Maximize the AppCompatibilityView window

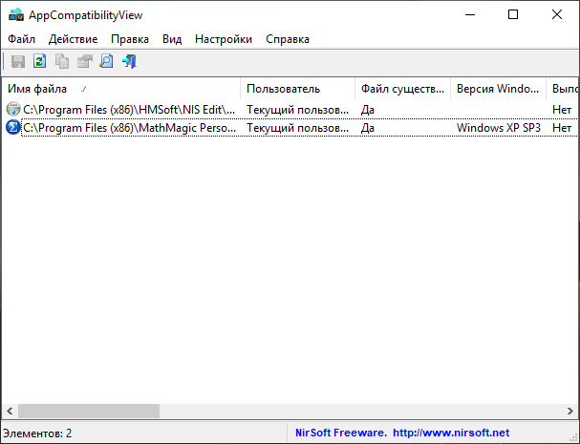click(513, 14)
